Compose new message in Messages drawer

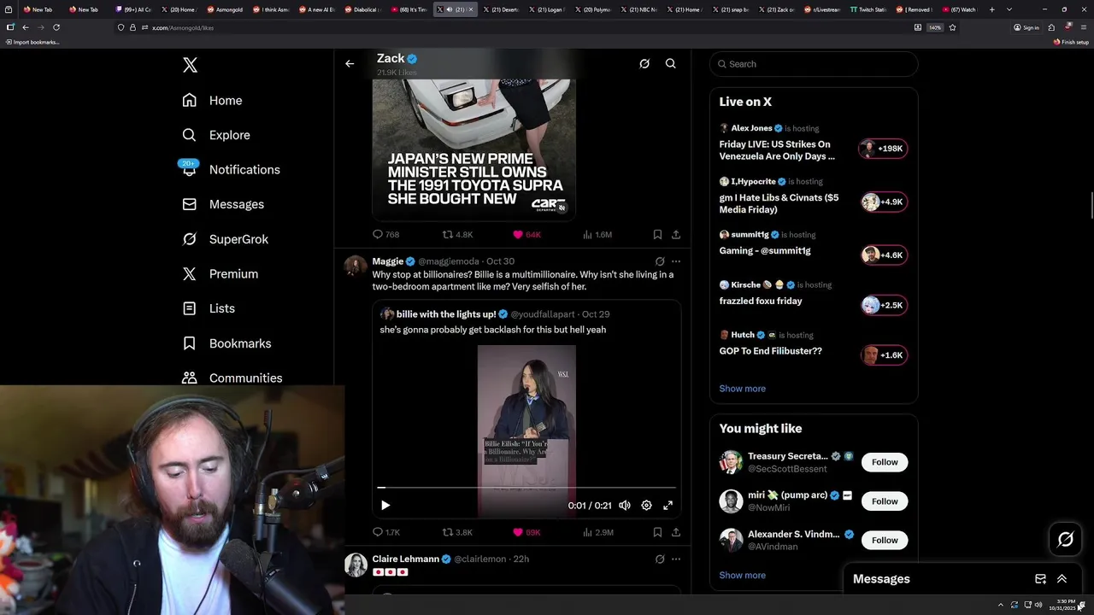point(1040,579)
